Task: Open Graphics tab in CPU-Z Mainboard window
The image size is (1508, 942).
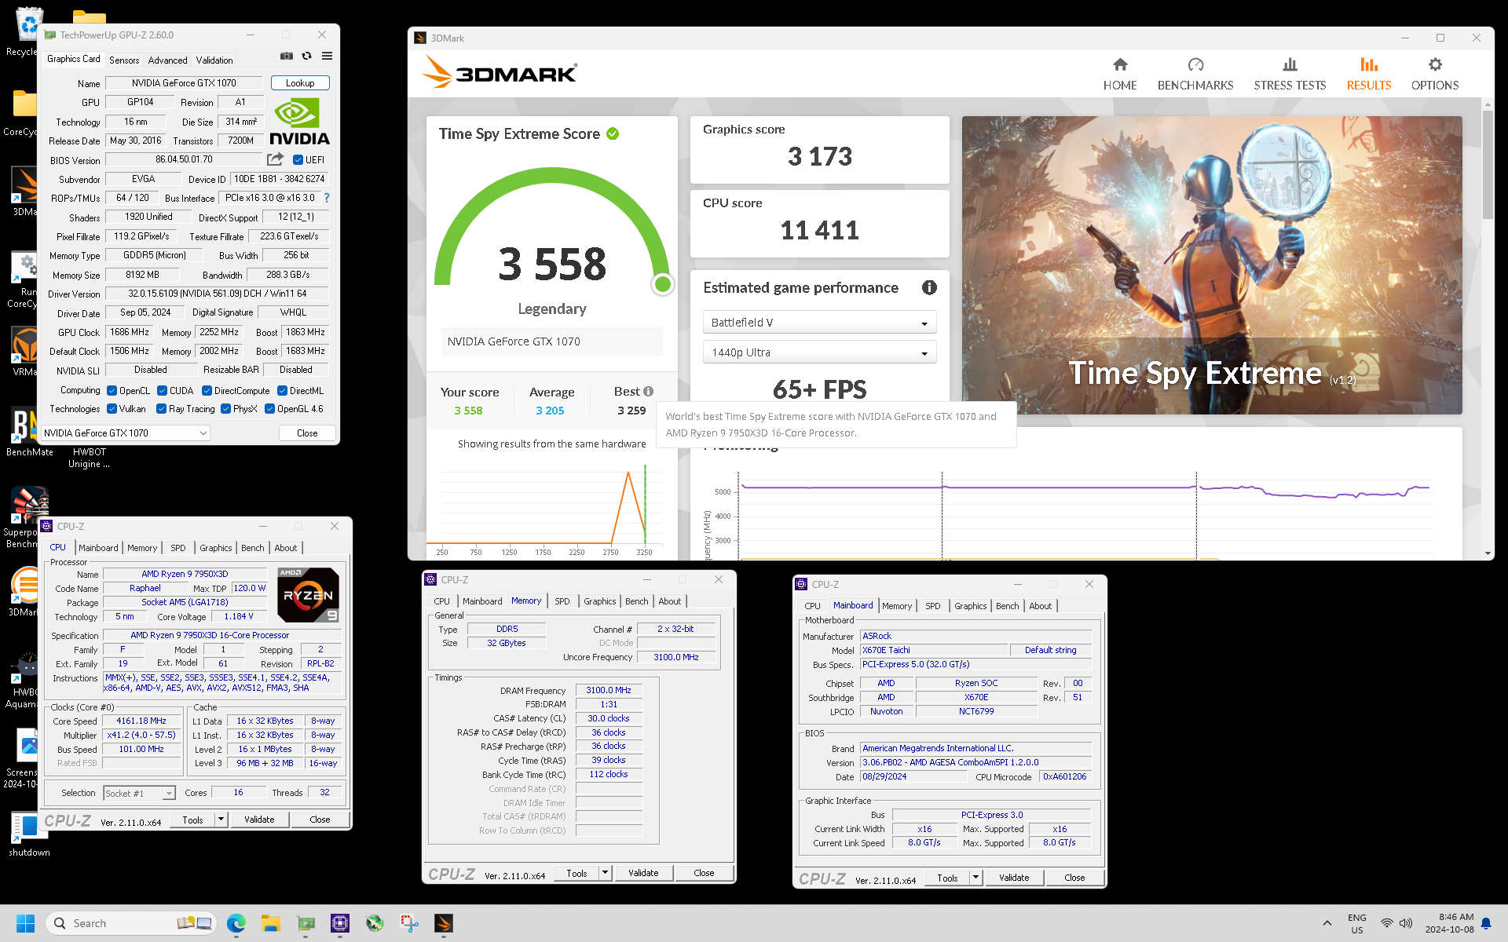Action: pyautogui.click(x=971, y=606)
